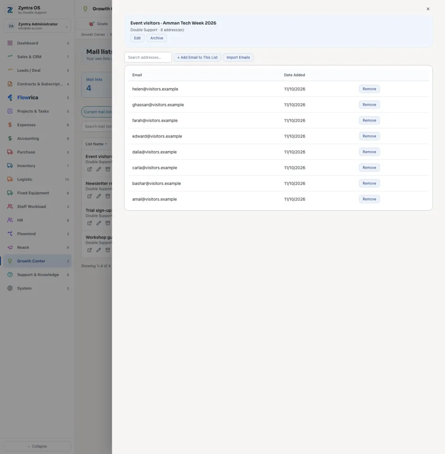Open Staff Workload menu item
Screen dimensions: 445x454
38,207
